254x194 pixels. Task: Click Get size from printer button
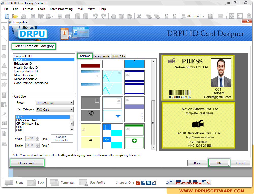[x=62, y=138]
